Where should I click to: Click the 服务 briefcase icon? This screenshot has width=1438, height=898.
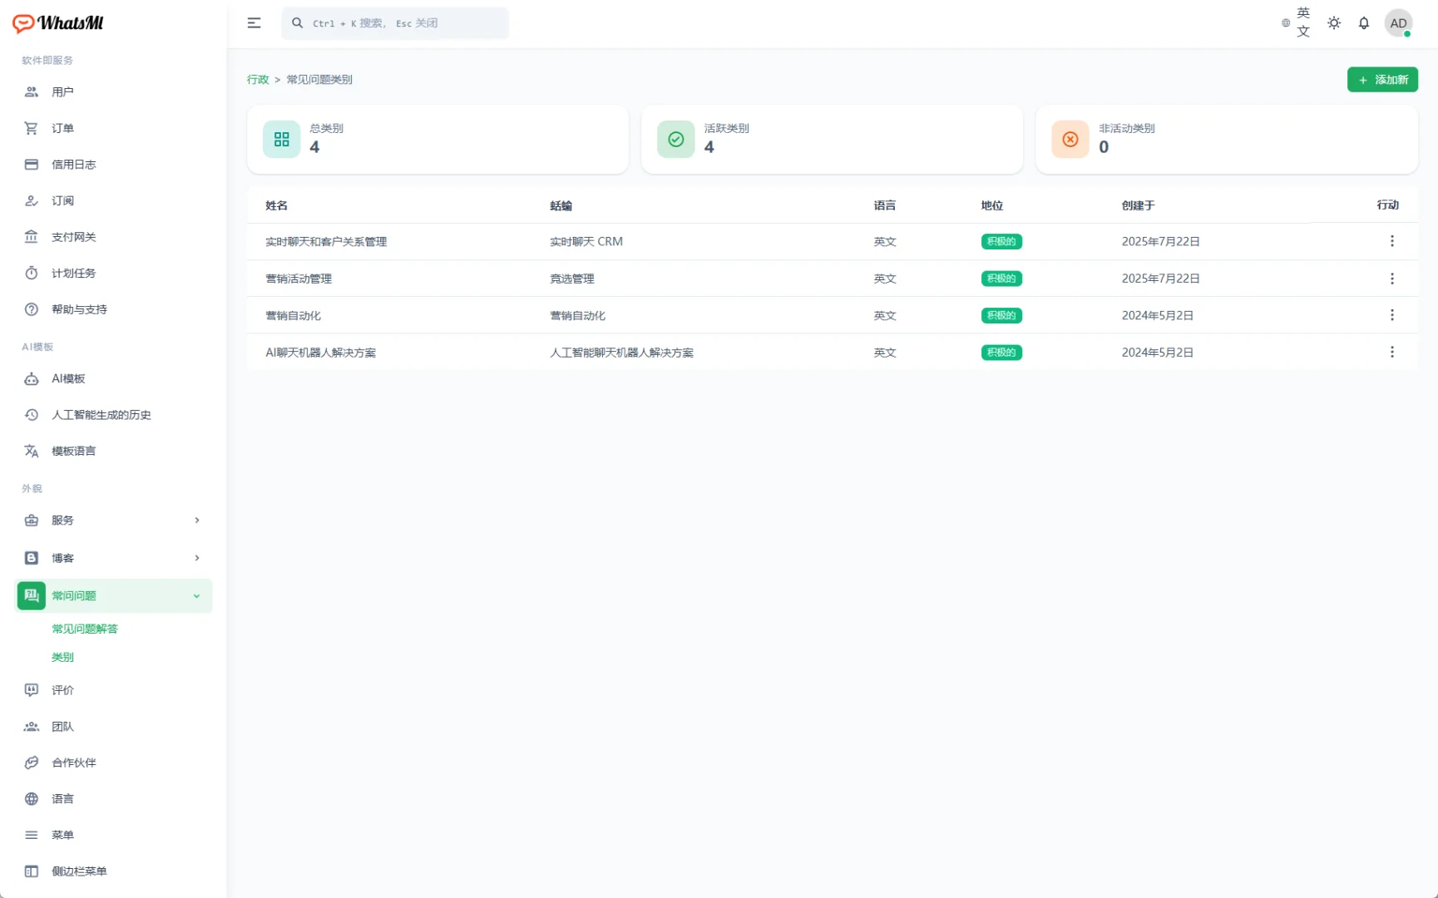[x=32, y=521]
